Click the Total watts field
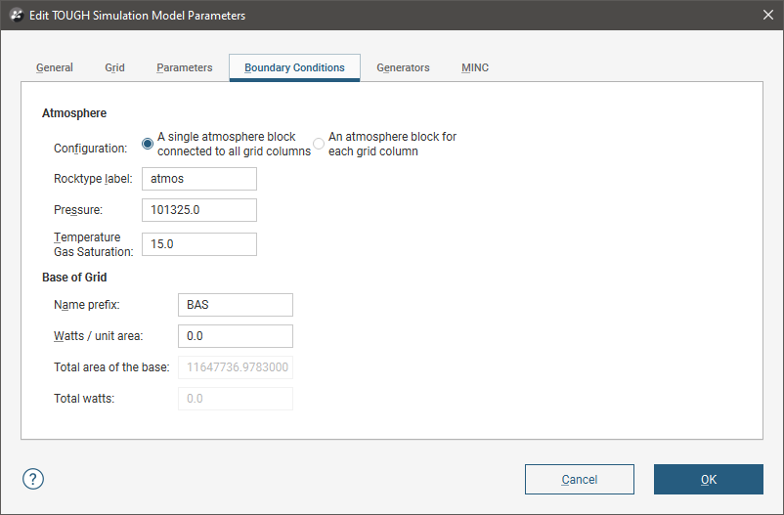 [x=235, y=399]
